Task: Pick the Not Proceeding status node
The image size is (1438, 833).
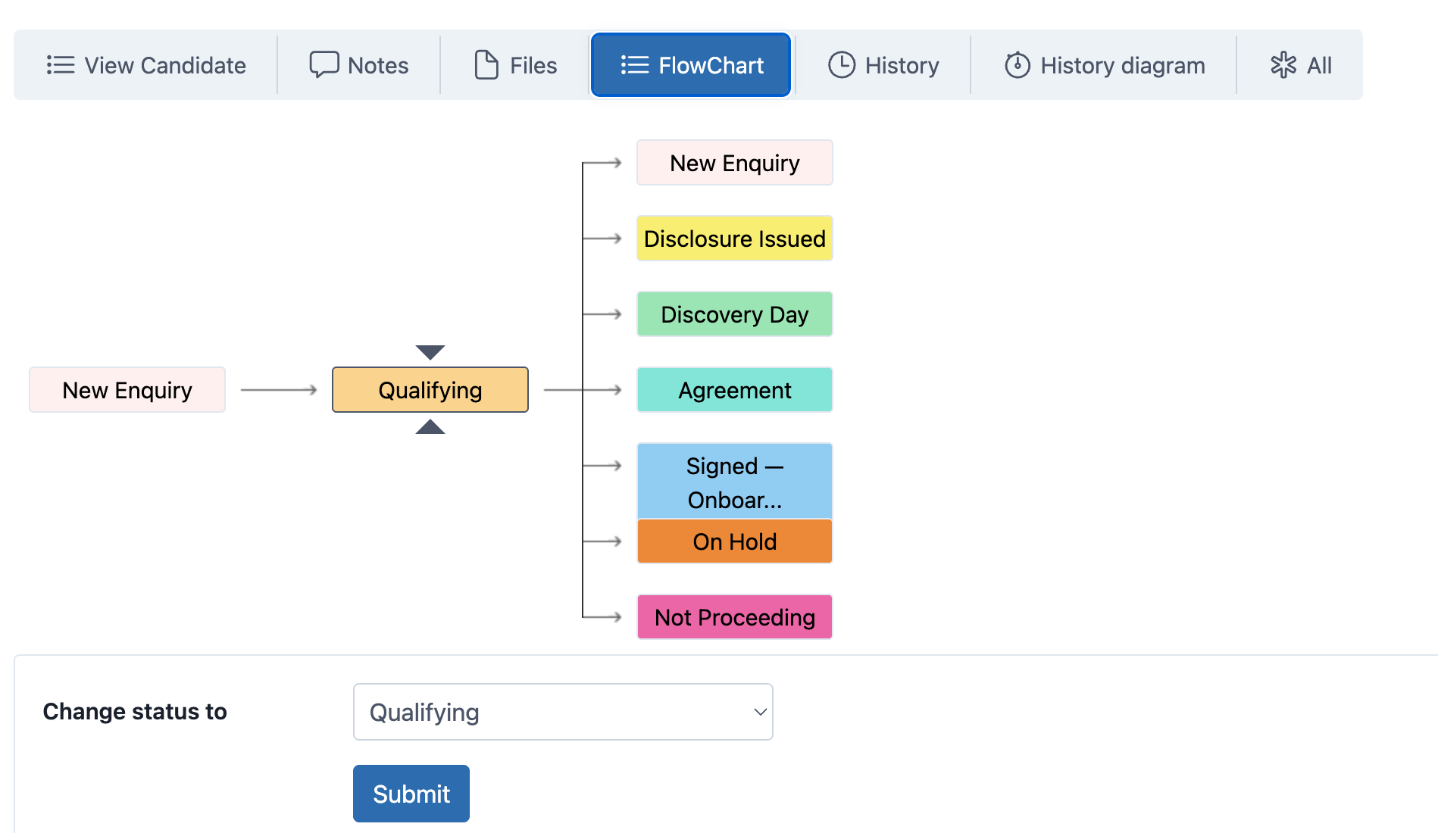Action: pos(735,617)
